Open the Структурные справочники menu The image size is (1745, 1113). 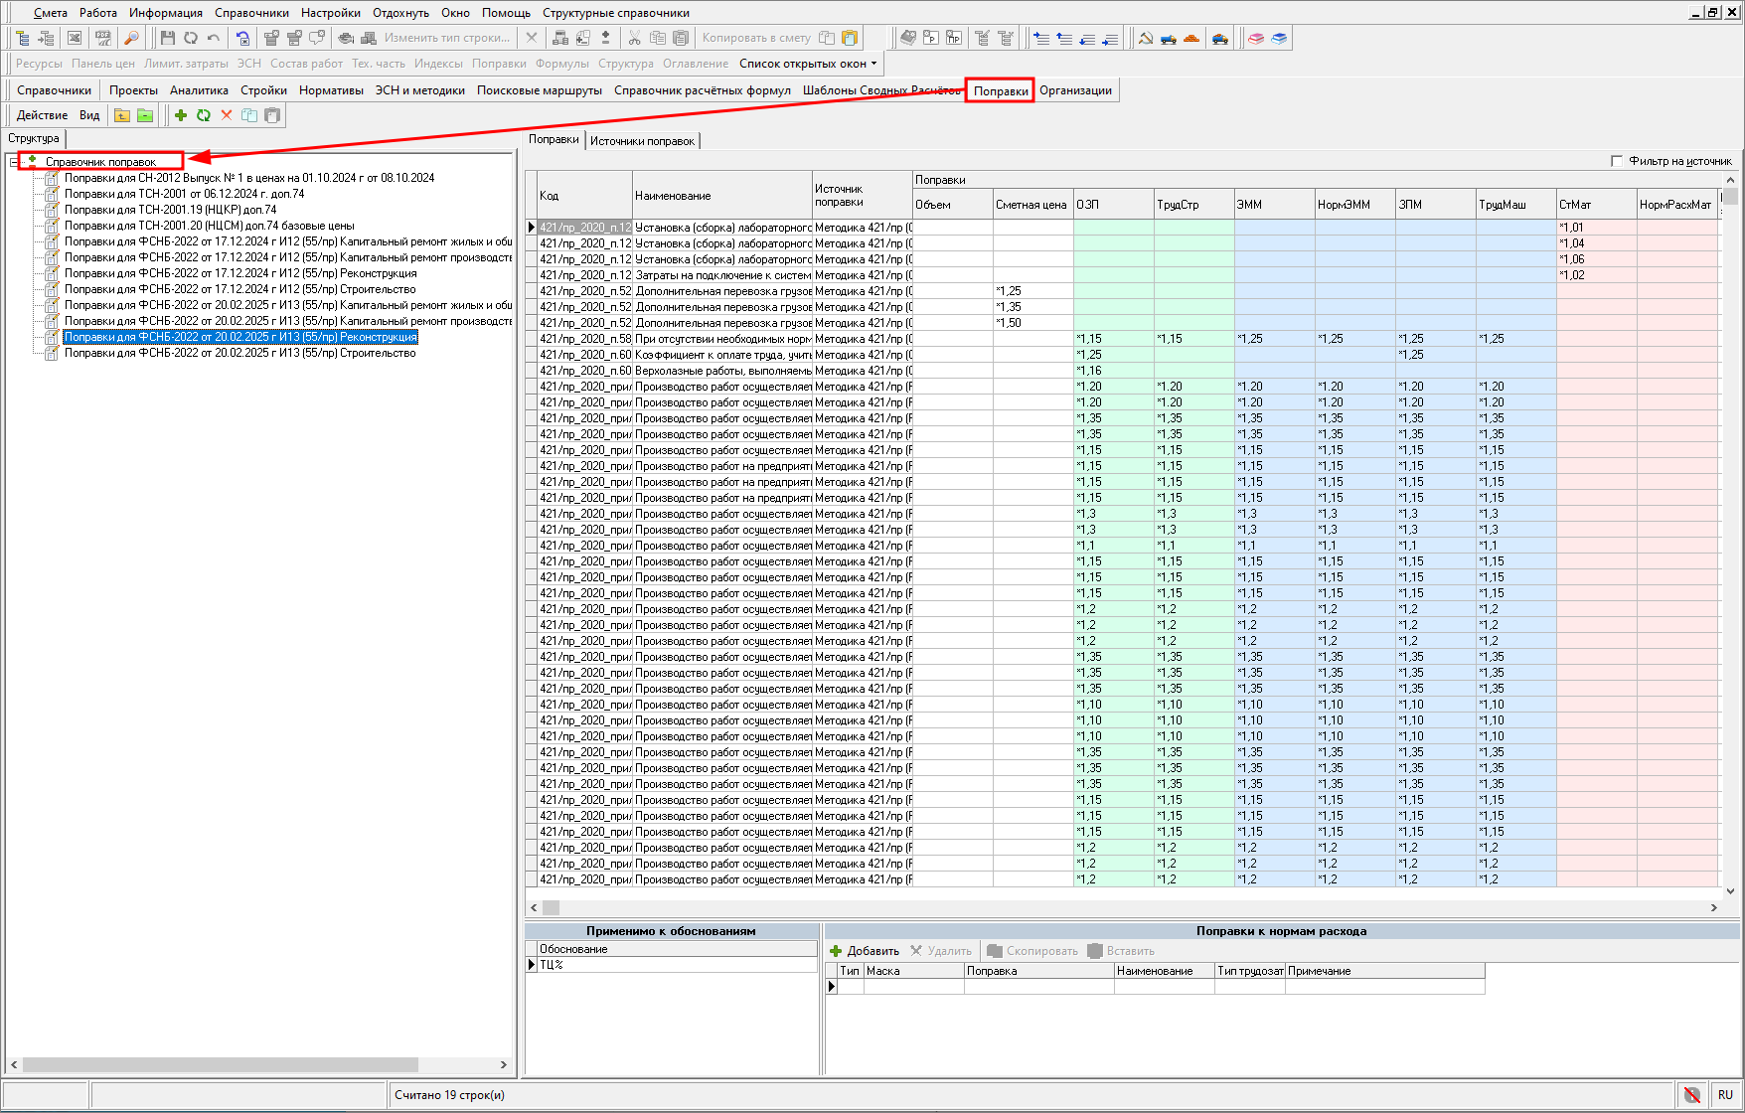[615, 13]
